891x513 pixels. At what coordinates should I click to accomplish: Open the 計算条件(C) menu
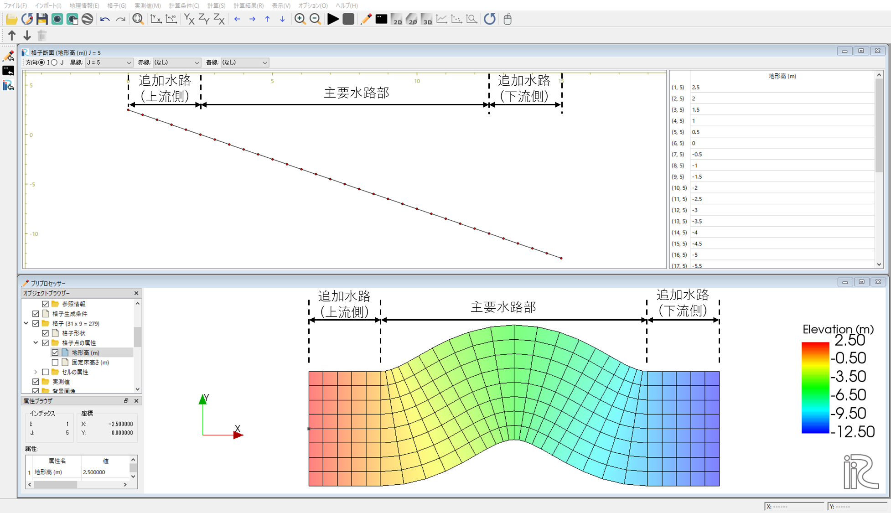[x=184, y=5]
